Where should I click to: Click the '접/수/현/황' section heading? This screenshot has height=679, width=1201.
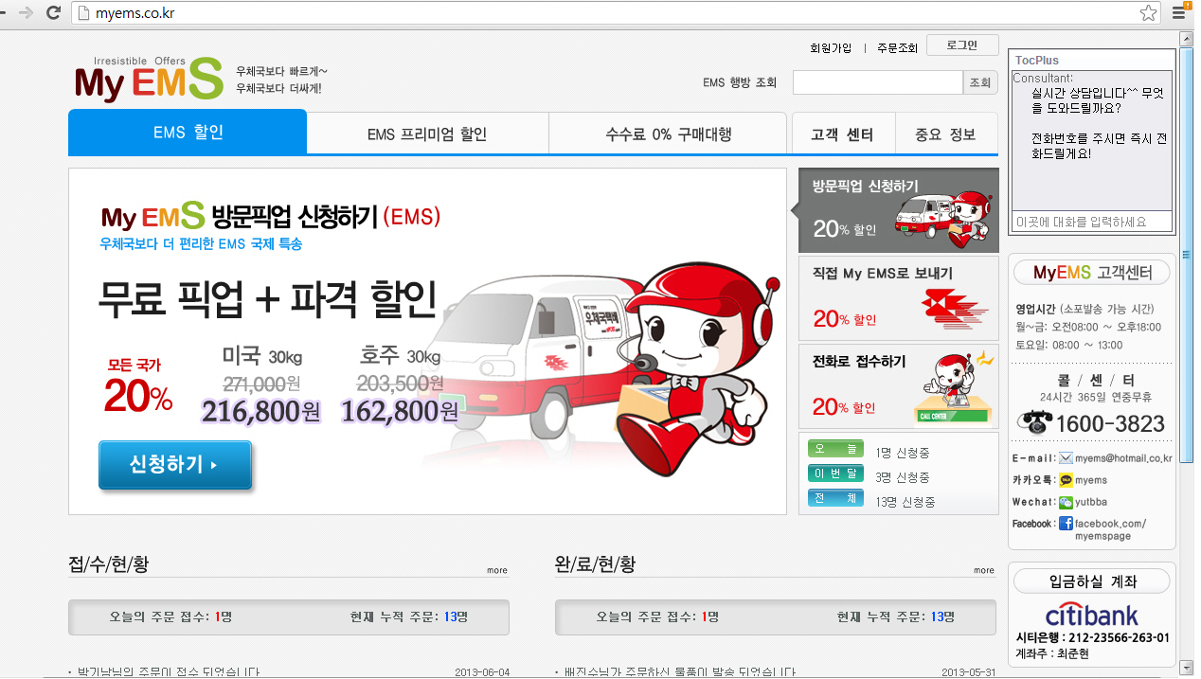(x=109, y=564)
